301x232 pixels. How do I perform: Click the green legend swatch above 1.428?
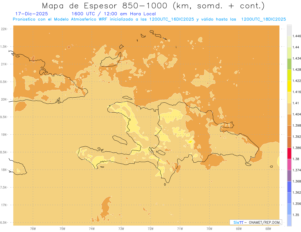[289, 64]
